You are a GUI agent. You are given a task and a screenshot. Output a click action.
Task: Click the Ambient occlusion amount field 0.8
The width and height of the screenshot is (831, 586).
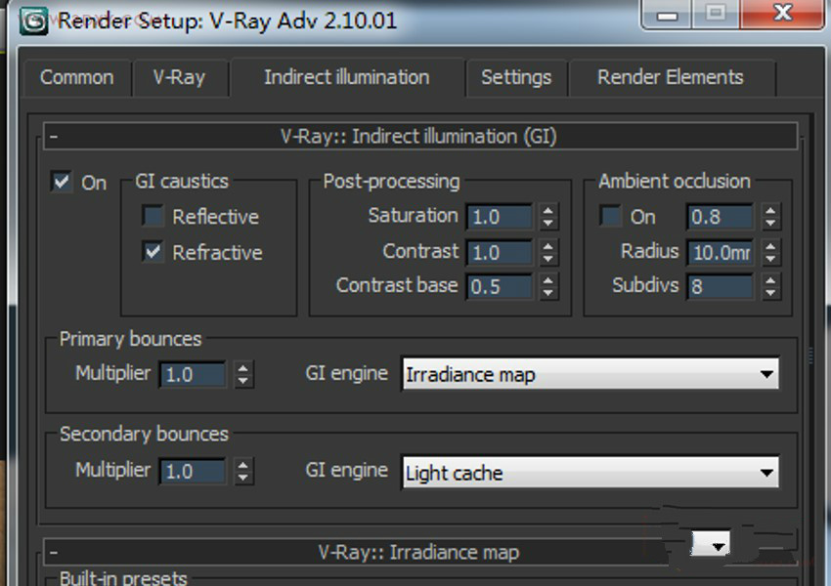coord(720,217)
